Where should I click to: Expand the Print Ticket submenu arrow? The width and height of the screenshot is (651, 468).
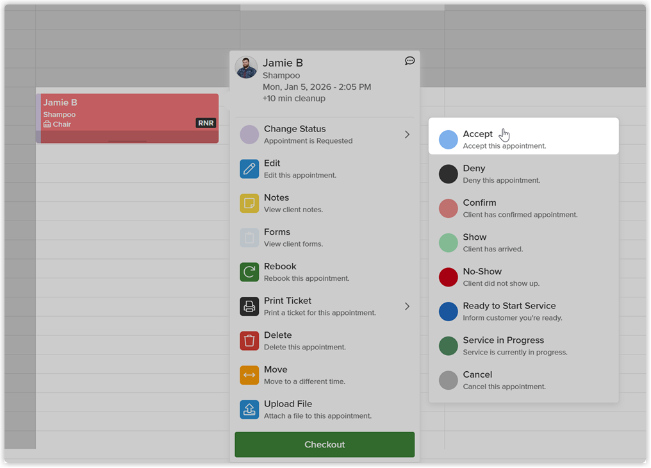(407, 306)
